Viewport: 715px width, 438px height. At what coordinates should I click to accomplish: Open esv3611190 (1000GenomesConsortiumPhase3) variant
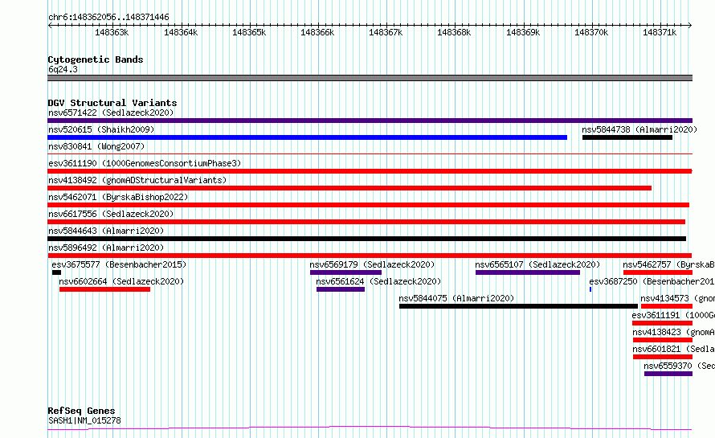click(x=145, y=163)
